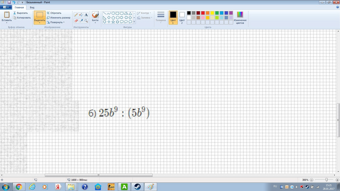This screenshot has height=191, width=340.
Task: Pick the red color swatch
Action: pos(203,13)
